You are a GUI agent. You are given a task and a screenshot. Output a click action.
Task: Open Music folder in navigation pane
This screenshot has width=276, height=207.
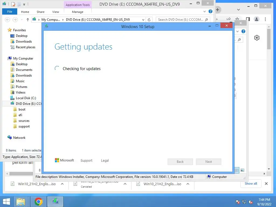pyautogui.click(x=20, y=81)
